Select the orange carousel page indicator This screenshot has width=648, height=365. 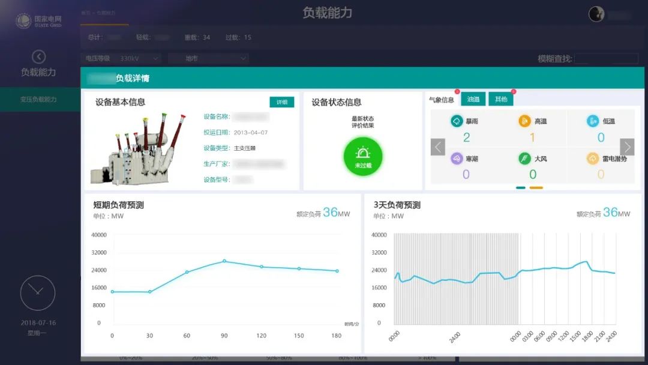(536, 188)
